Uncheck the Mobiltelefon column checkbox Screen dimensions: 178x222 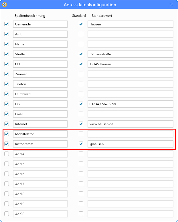7,134
